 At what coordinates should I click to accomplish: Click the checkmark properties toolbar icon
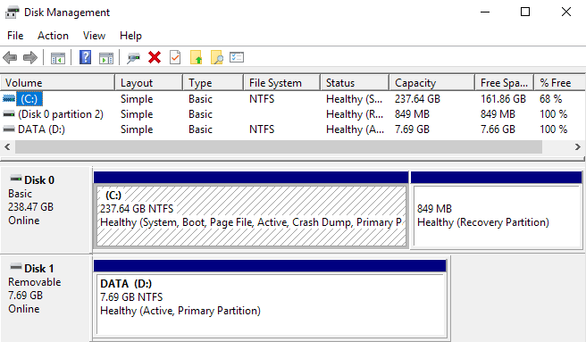click(x=175, y=57)
